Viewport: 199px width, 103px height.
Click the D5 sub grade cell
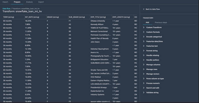[x=70, y=77]
